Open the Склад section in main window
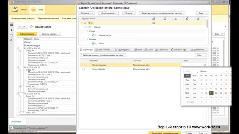This screenshot has height=134, width=239. point(37,10)
